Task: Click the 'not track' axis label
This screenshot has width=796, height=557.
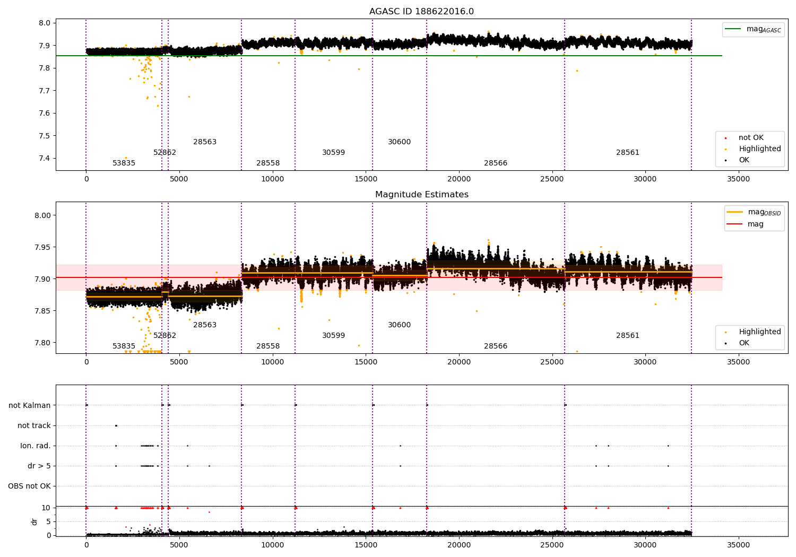Action: click(x=34, y=426)
